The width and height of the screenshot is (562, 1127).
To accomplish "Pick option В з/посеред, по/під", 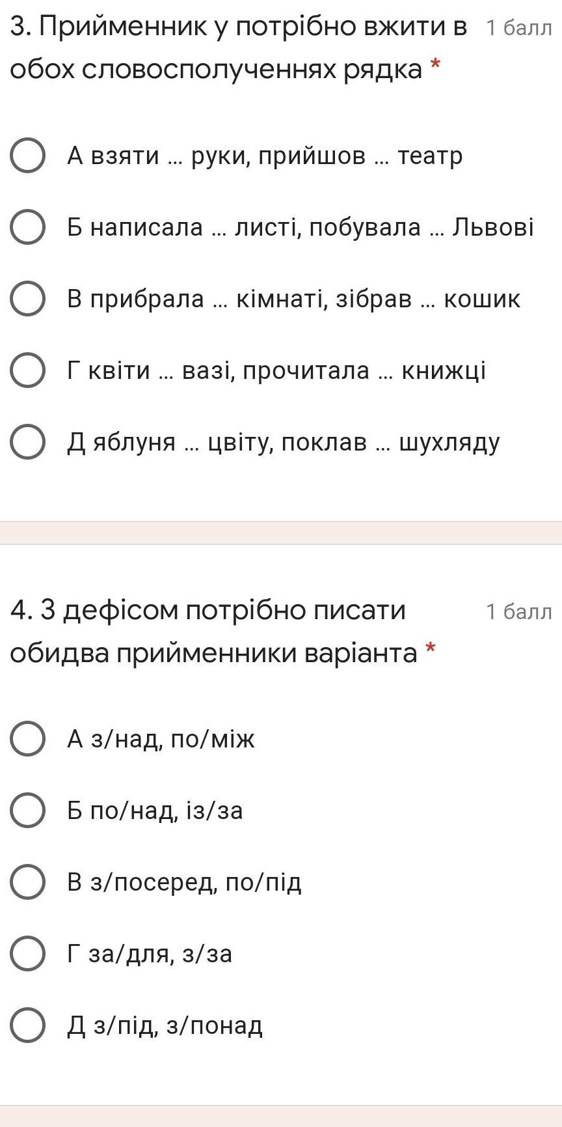I will pyautogui.click(x=28, y=882).
